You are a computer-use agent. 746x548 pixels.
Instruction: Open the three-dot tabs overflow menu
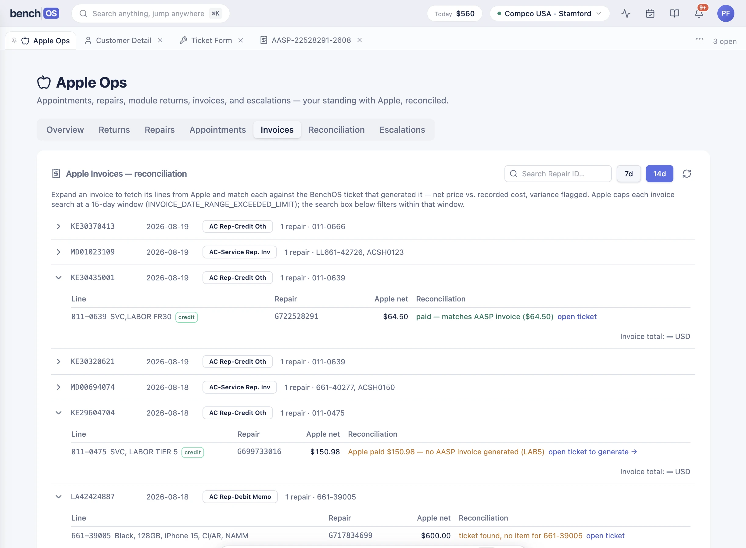click(x=700, y=39)
